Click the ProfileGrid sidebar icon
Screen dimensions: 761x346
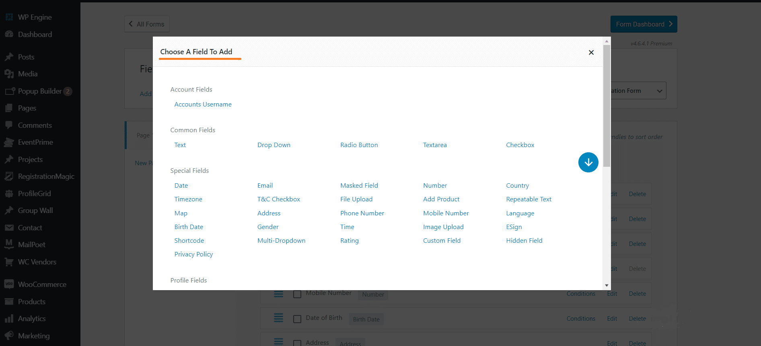(9, 194)
